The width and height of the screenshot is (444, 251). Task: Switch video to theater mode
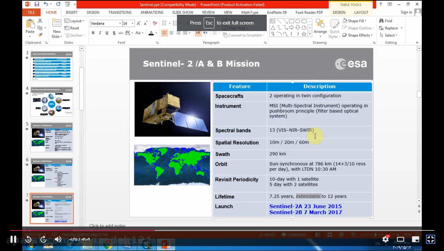coord(401,239)
